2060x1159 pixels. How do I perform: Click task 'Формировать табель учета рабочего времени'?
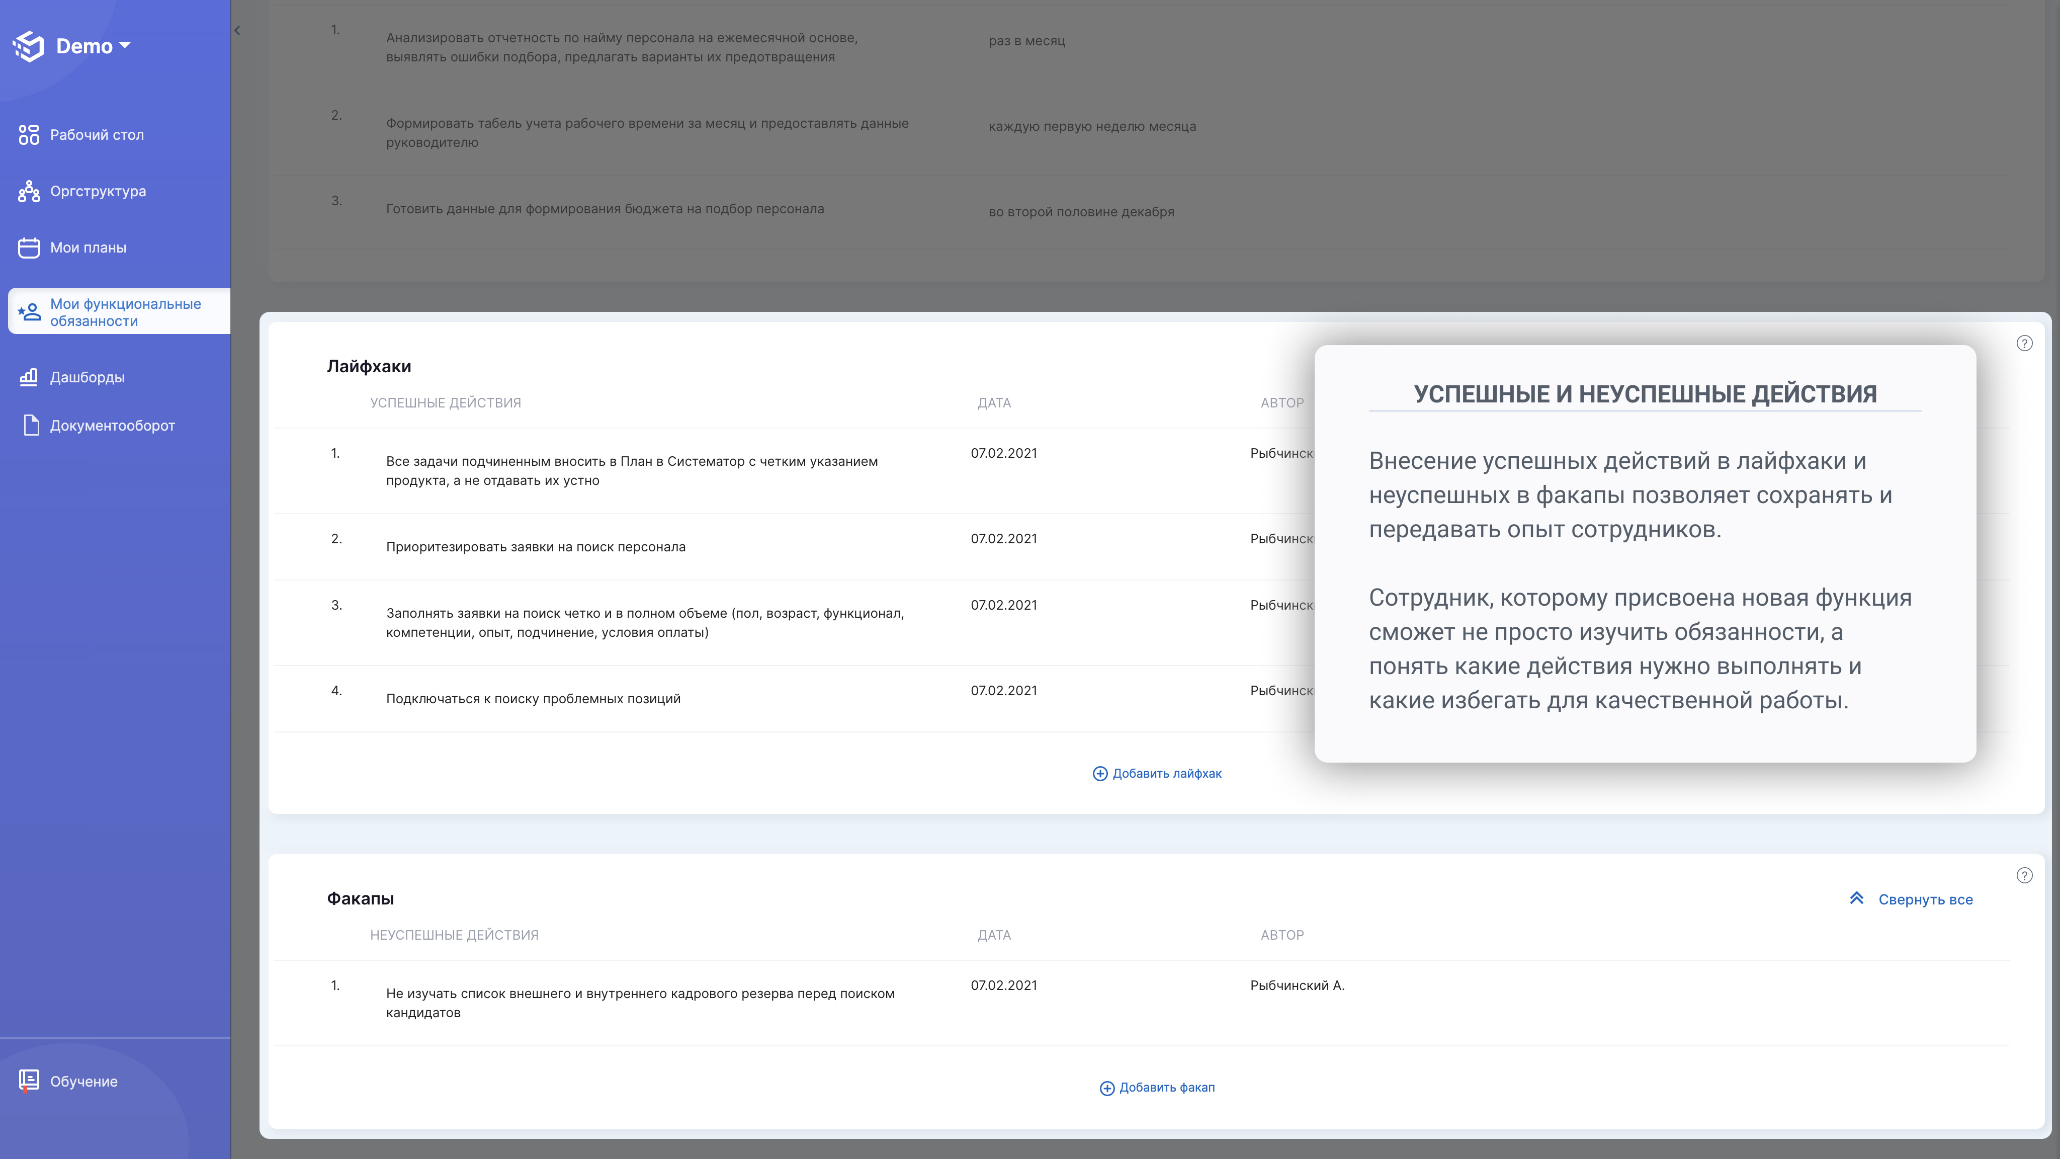(x=647, y=133)
